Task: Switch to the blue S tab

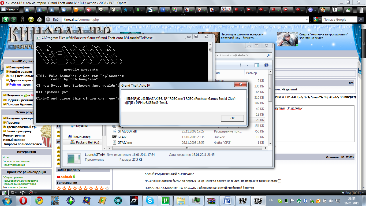Action: pyautogui.click(x=153, y=10)
